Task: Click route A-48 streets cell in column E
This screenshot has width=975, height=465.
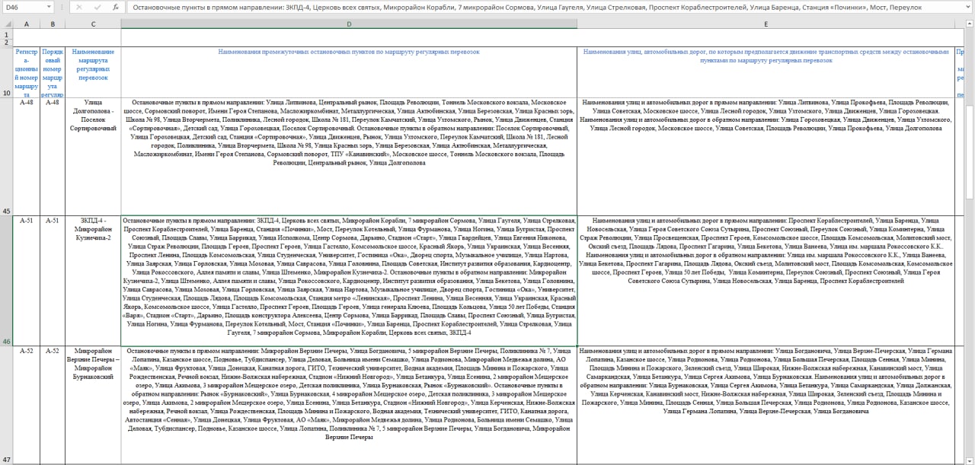Action: (x=766, y=156)
